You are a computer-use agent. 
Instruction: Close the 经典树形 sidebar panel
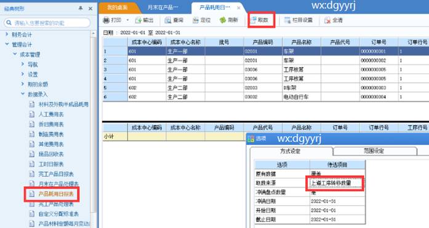pyautogui.click(x=90, y=9)
